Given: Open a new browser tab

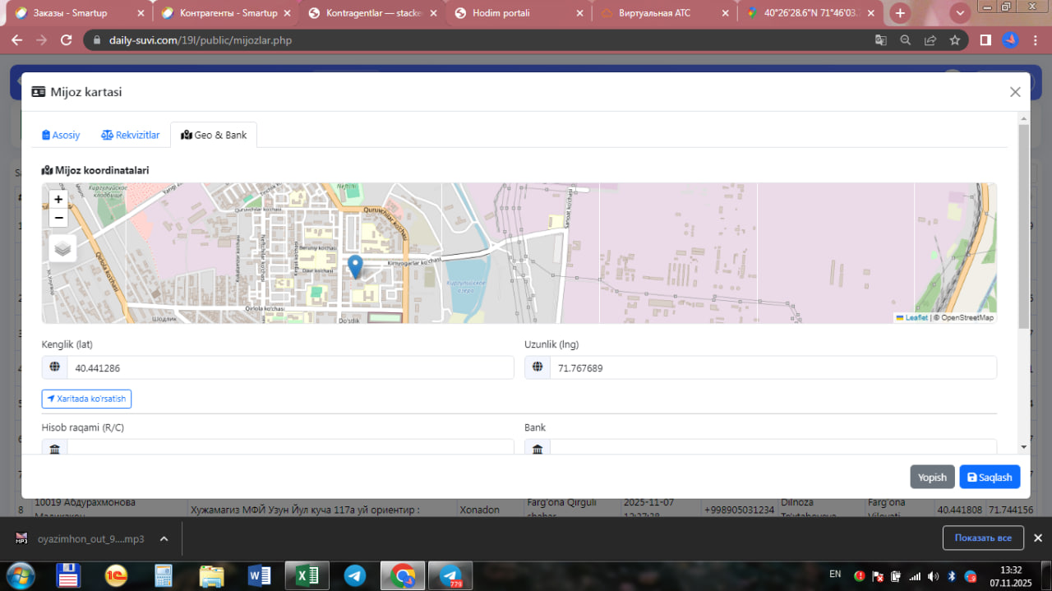Looking at the screenshot, I should (x=901, y=13).
